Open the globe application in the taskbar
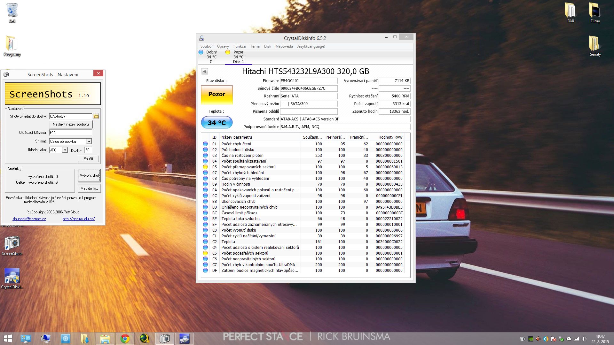The height and width of the screenshot is (345, 614). pyautogui.click(x=145, y=339)
